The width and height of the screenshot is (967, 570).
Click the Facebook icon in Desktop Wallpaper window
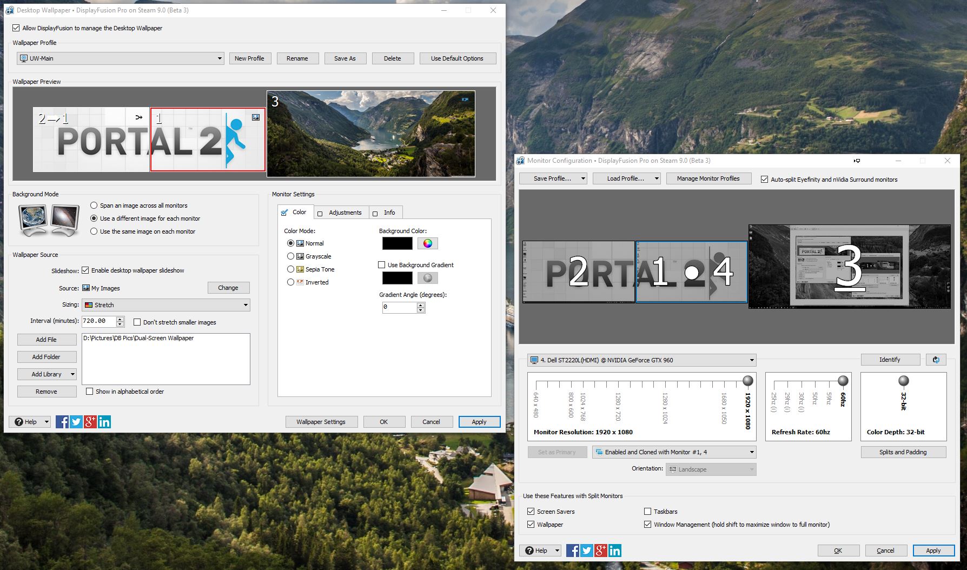[62, 422]
